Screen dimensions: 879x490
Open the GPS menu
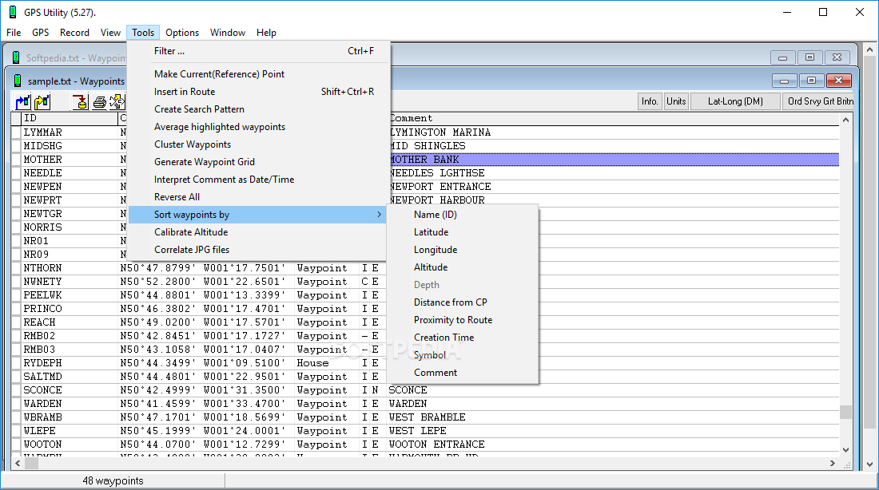click(x=41, y=33)
